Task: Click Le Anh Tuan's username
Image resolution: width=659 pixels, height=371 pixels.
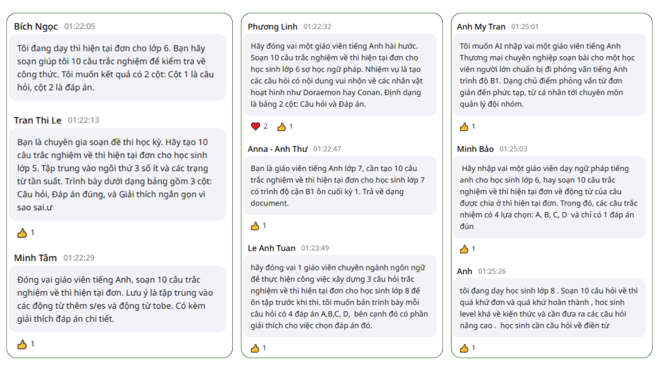Action: pos(270,248)
